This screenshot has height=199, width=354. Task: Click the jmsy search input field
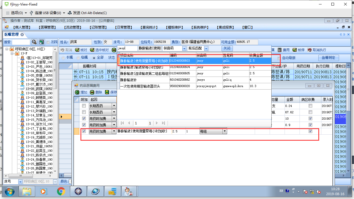pyautogui.click(x=127, y=48)
